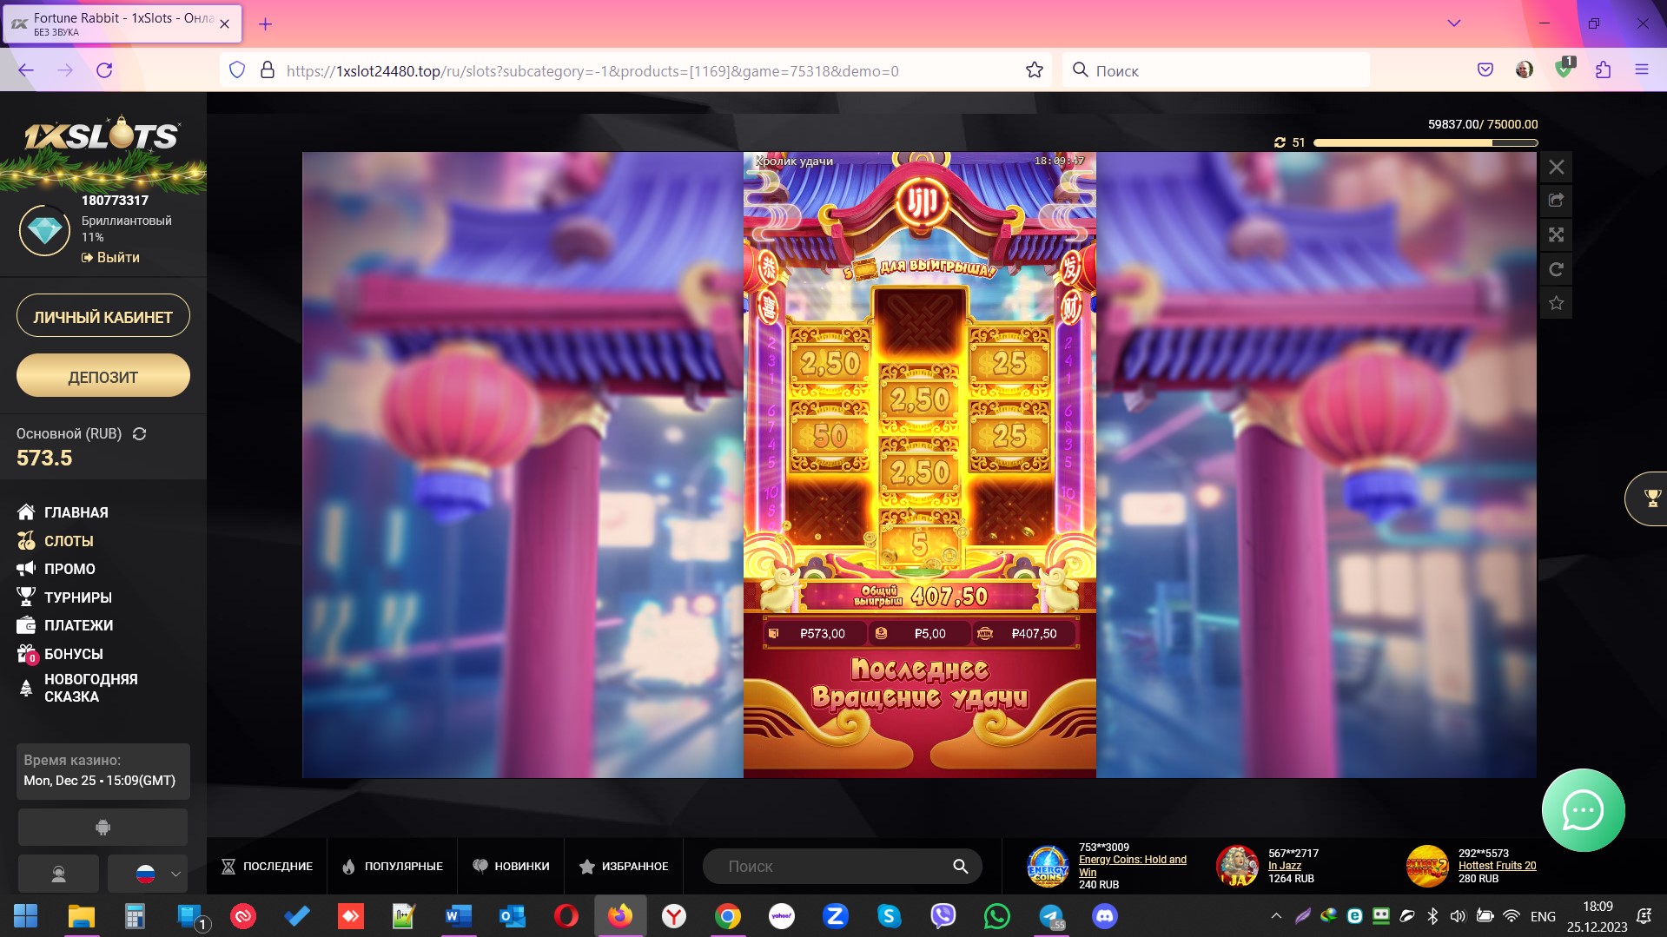Open the СЛОТЫ menu item
1667x937 pixels.
click(x=69, y=541)
